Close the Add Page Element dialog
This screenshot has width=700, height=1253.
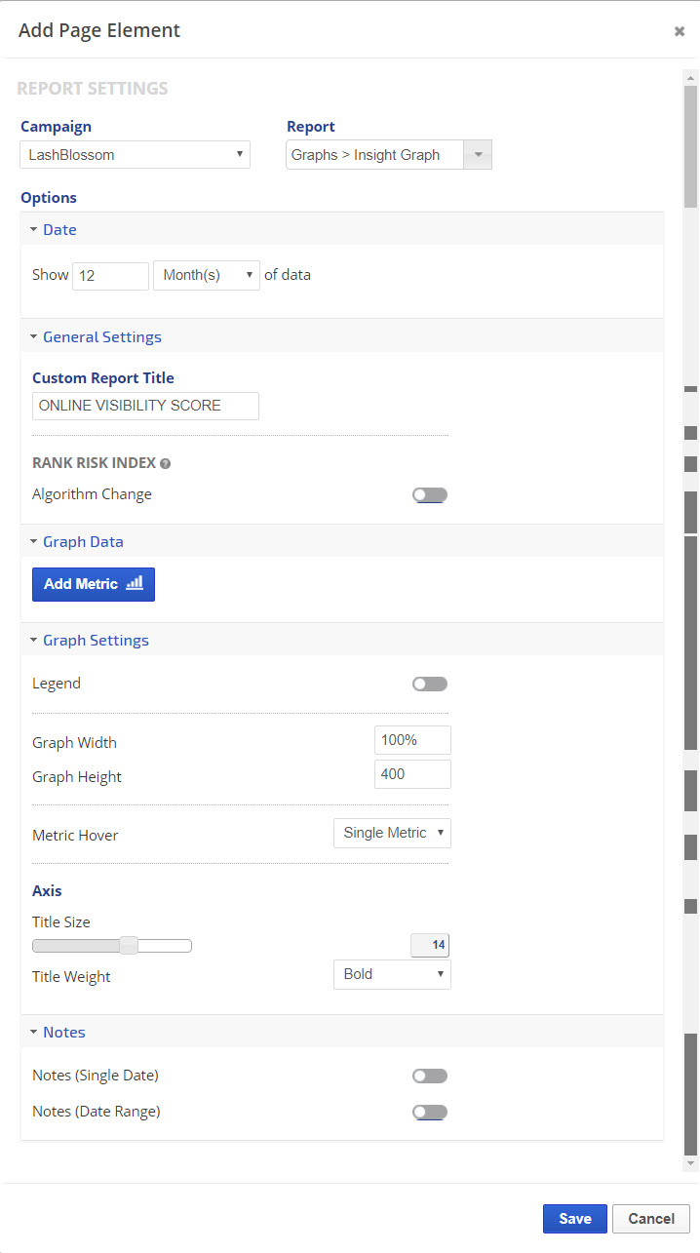[679, 31]
